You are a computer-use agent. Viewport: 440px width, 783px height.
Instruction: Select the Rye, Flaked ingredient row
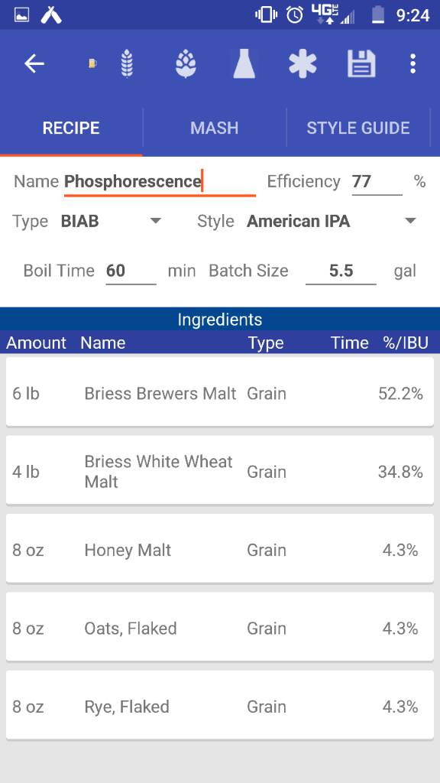coord(219,705)
